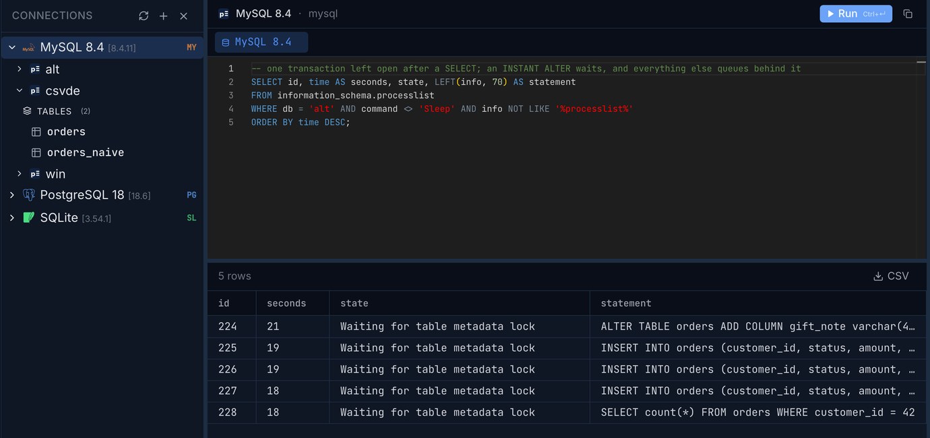Place cursor on editor line 1 comment
930x438 pixels.
(x=526, y=69)
